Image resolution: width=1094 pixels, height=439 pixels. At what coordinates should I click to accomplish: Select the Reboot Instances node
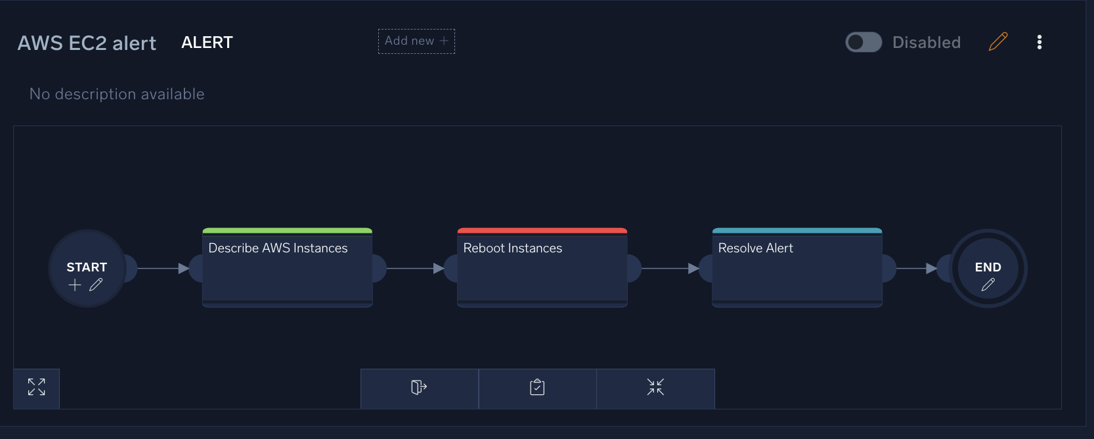(542, 269)
